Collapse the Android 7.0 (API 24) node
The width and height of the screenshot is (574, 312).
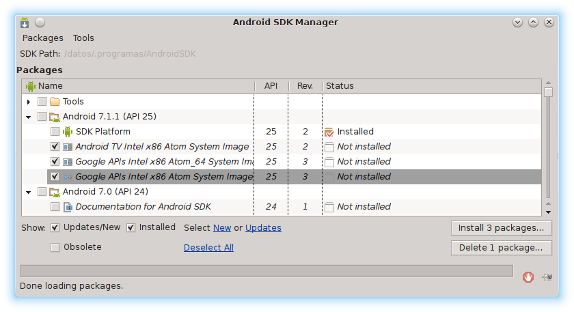coord(29,192)
